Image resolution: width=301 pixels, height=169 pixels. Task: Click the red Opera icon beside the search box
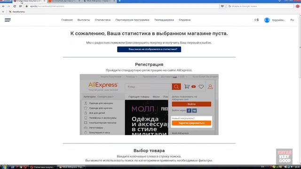pos(298,6)
